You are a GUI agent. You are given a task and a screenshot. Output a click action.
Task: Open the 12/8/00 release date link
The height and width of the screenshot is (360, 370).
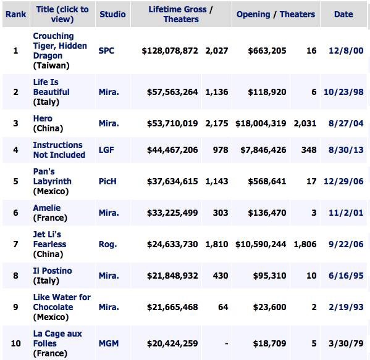346,51
